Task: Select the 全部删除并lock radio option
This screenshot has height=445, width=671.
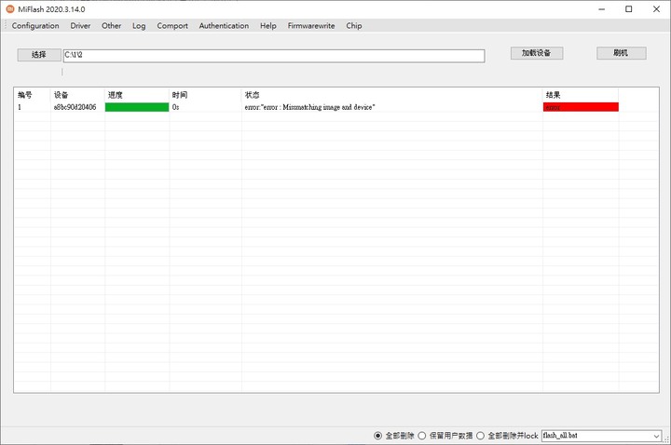Action: (x=480, y=436)
